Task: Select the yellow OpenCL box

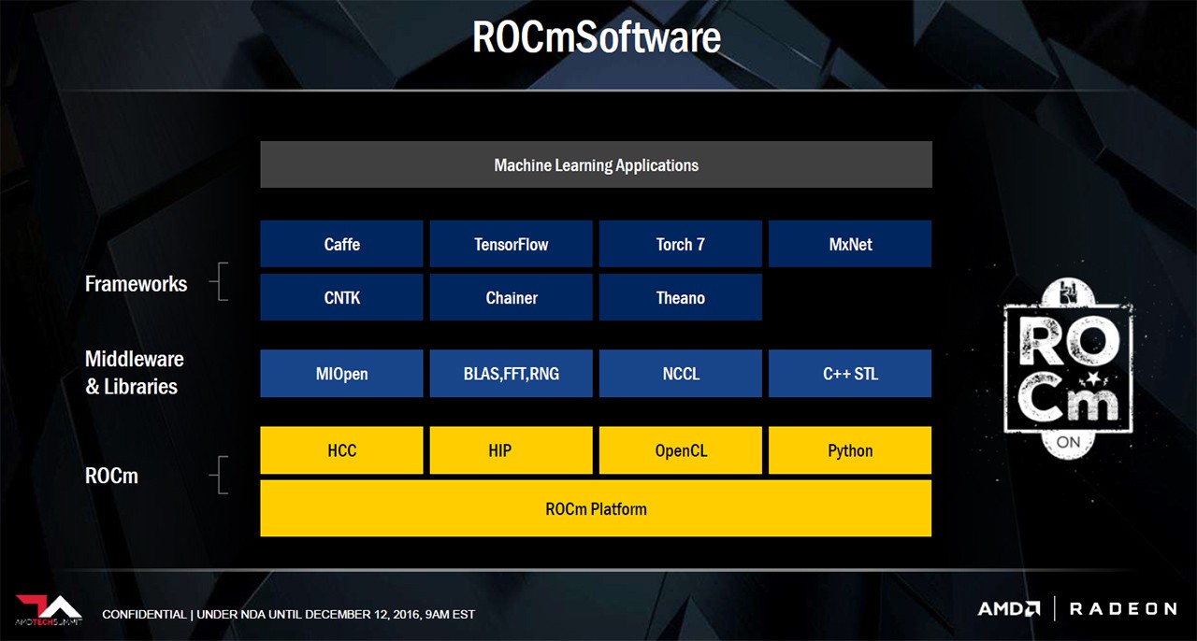Action: click(680, 450)
